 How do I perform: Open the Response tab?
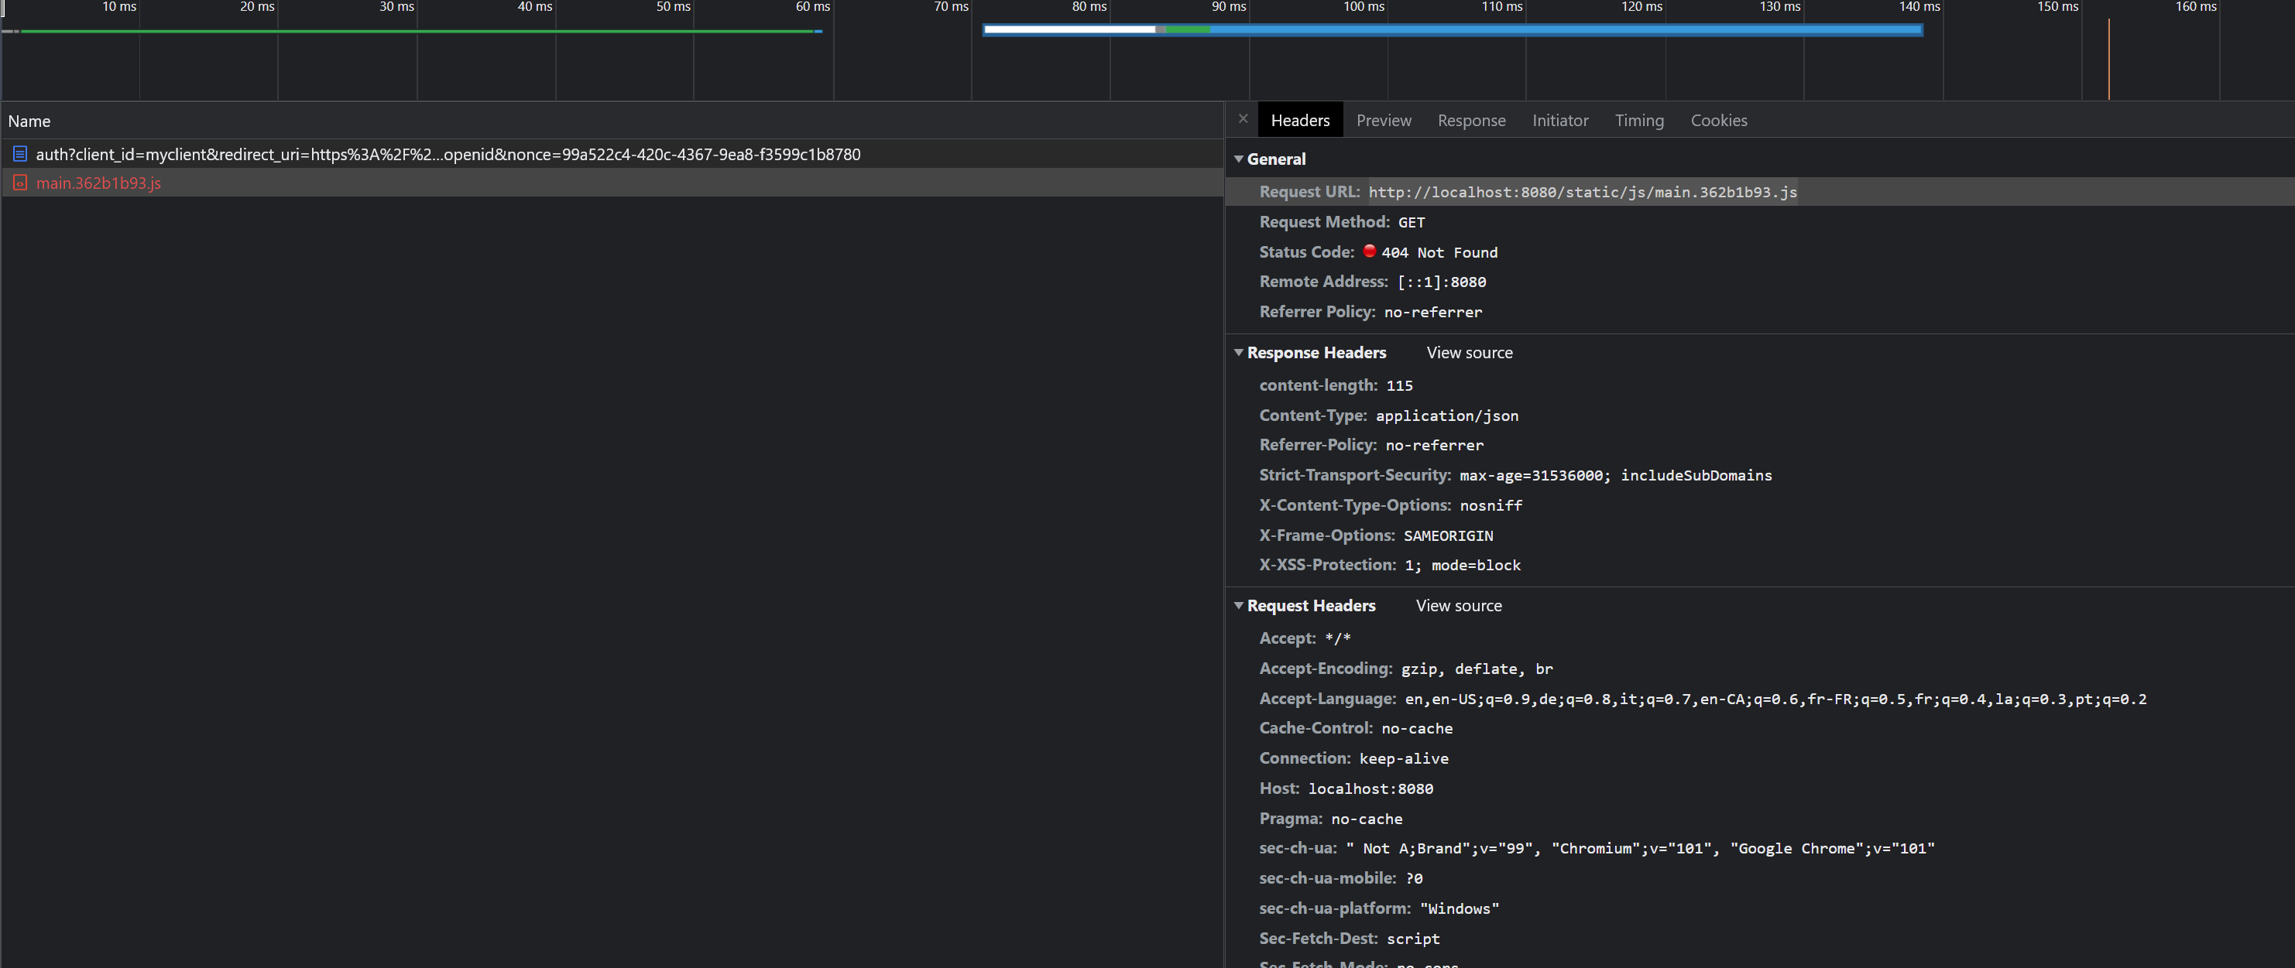pyautogui.click(x=1471, y=119)
